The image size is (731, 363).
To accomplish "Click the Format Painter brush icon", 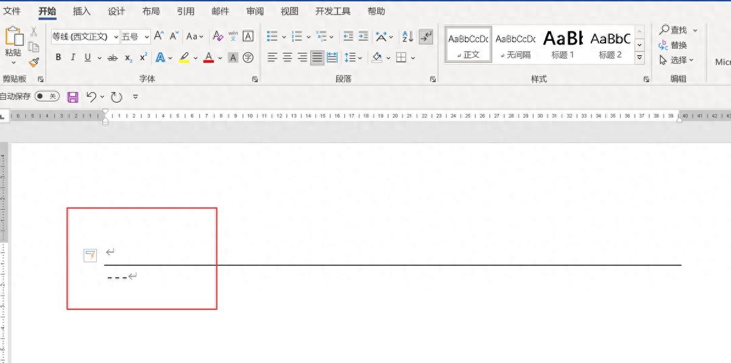I will 34,62.
